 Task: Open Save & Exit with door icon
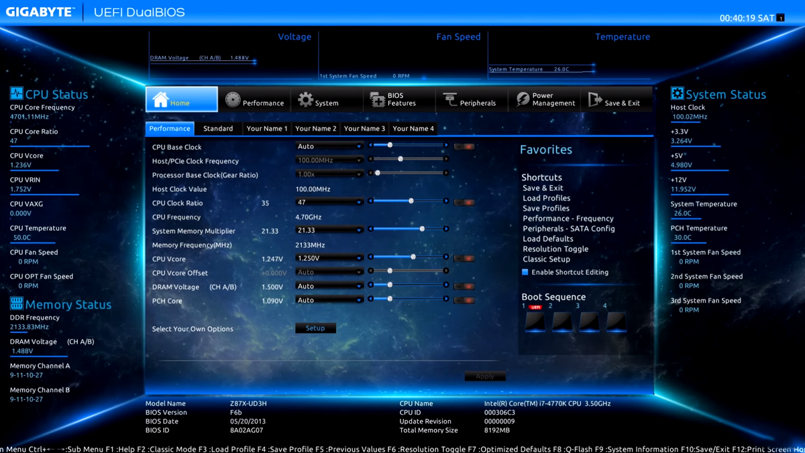(616, 99)
